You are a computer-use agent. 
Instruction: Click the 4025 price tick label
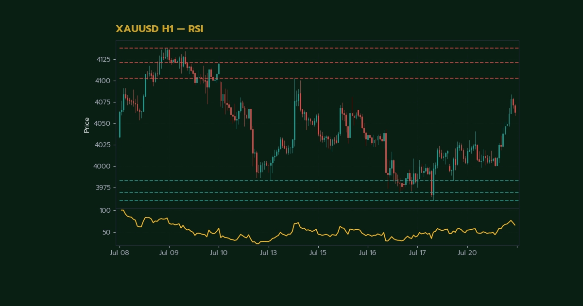coord(103,145)
